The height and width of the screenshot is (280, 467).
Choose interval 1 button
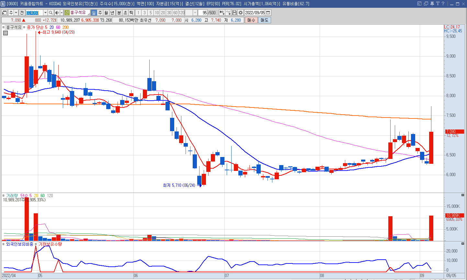tap(138, 13)
